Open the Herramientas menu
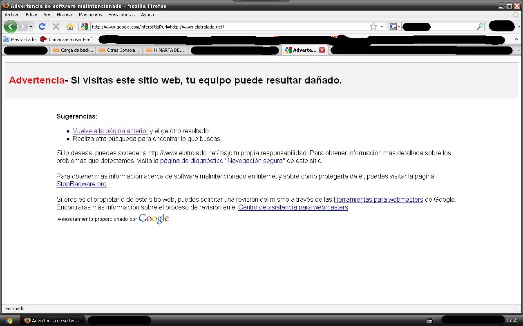This screenshot has height=326, width=523. click(x=121, y=15)
